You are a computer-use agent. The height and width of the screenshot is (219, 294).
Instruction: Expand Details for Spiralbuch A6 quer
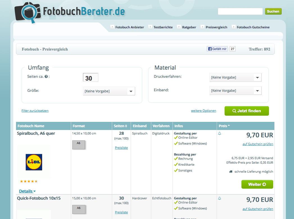(x=27, y=191)
